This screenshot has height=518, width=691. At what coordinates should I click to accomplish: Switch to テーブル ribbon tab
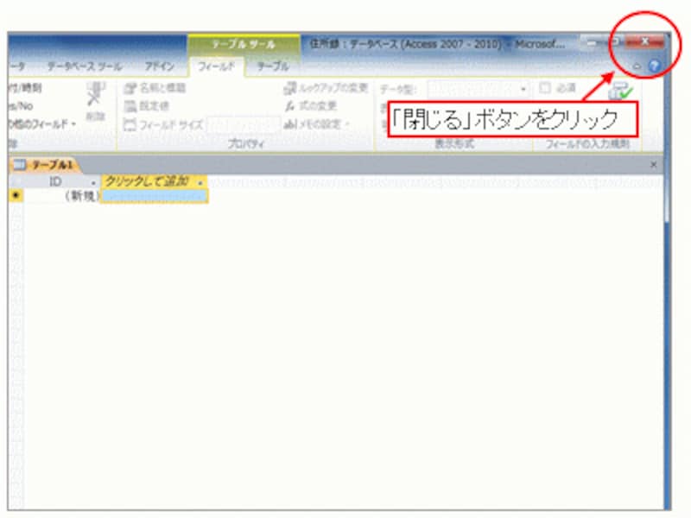point(273,66)
